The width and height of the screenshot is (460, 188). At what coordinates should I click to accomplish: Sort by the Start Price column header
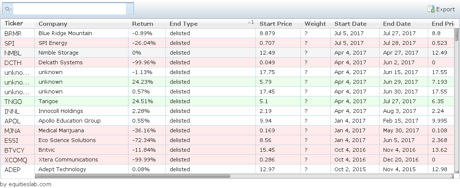pos(278,24)
